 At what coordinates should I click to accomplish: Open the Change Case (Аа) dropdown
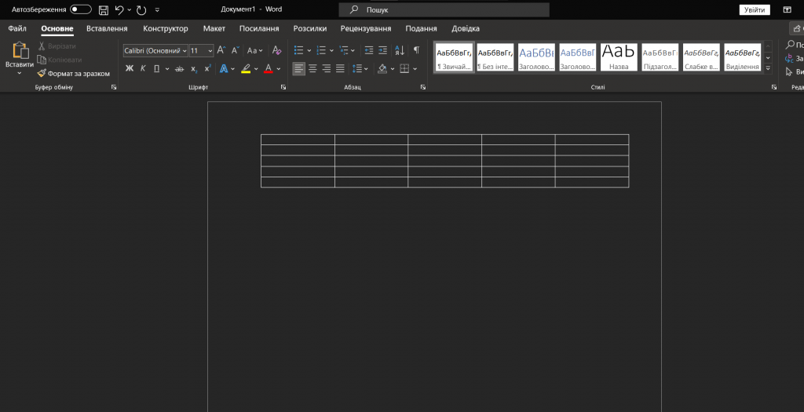pos(255,50)
